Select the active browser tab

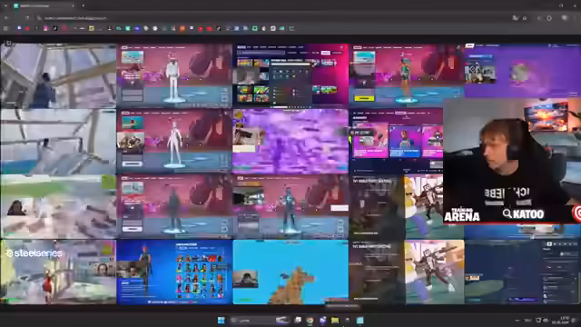pos(44,6)
